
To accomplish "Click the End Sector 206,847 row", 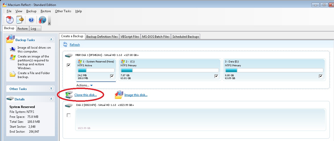I will tap(24, 132).
